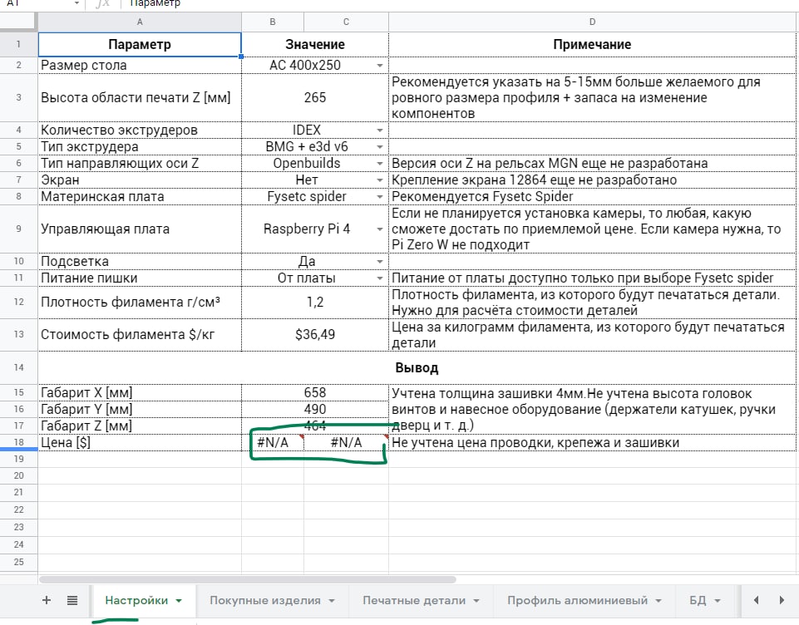This screenshot has height=625, width=799.
Task: Select row 14 header
Action: point(19,367)
